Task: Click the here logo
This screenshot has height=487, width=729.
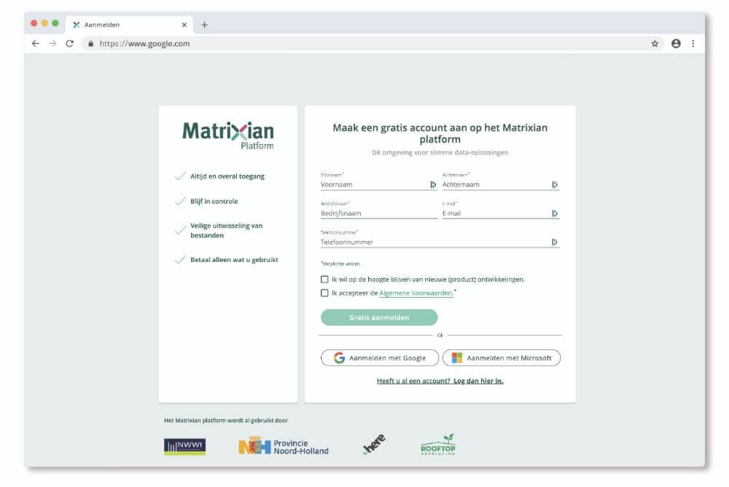Action: pos(374,444)
